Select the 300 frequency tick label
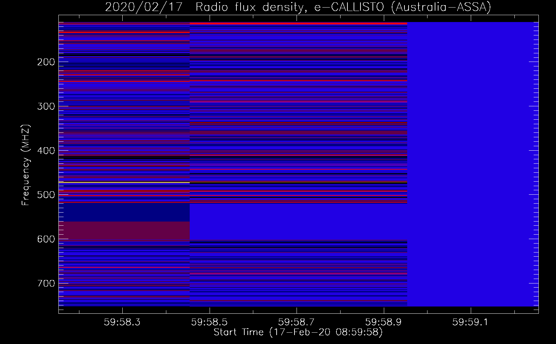Image resolution: width=556 pixels, height=344 pixels. coord(46,106)
